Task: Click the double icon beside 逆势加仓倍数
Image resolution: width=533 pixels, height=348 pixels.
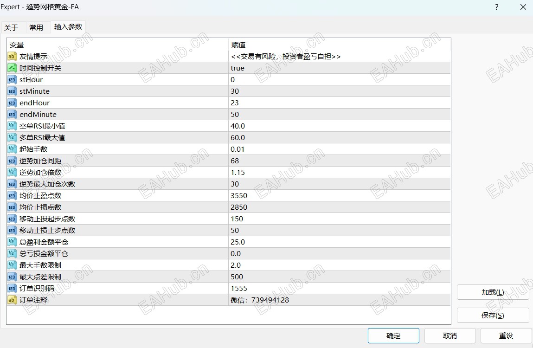Action: [12, 173]
